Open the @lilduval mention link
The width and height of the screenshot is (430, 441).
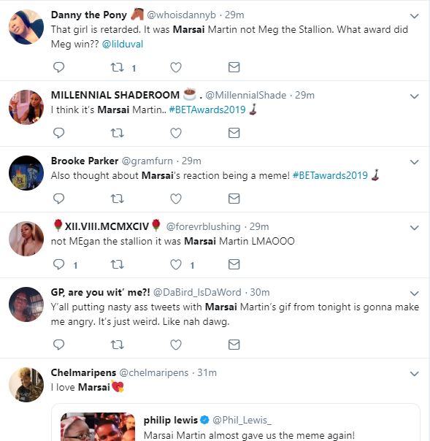pyautogui.click(x=123, y=44)
